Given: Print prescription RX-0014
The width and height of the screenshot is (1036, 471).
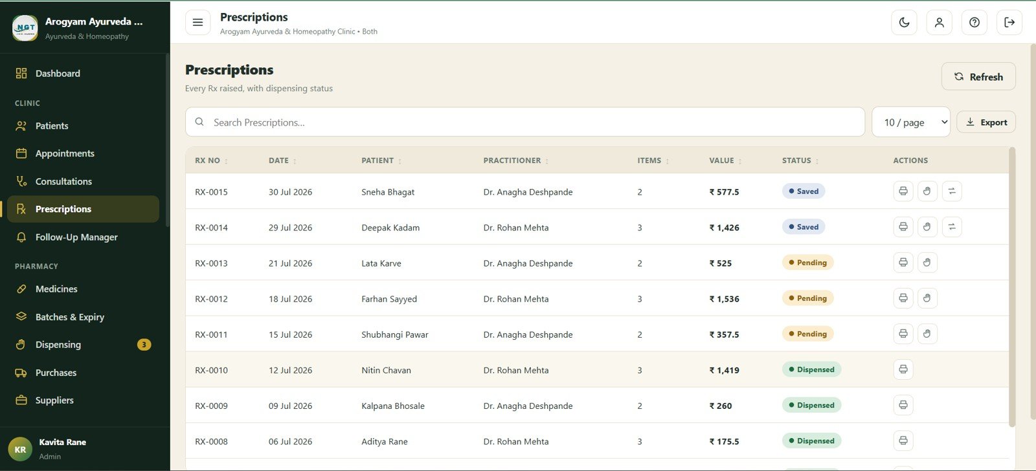Looking at the screenshot, I should (903, 226).
